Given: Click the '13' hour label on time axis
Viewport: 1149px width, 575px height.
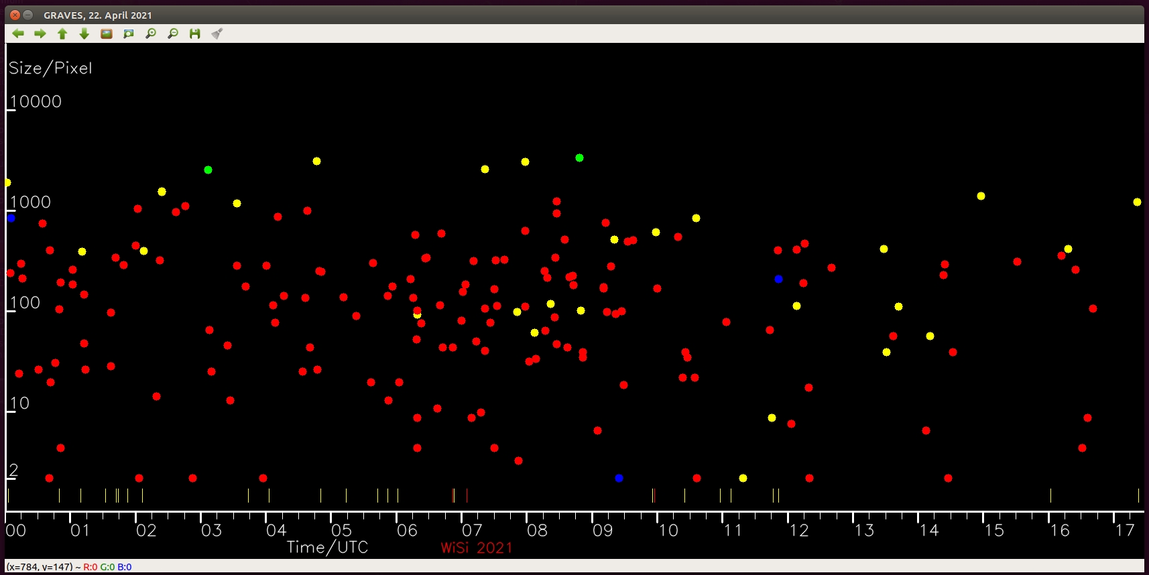Looking at the screenshot, I should (864, 530).
